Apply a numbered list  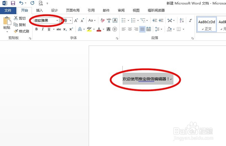133,20
